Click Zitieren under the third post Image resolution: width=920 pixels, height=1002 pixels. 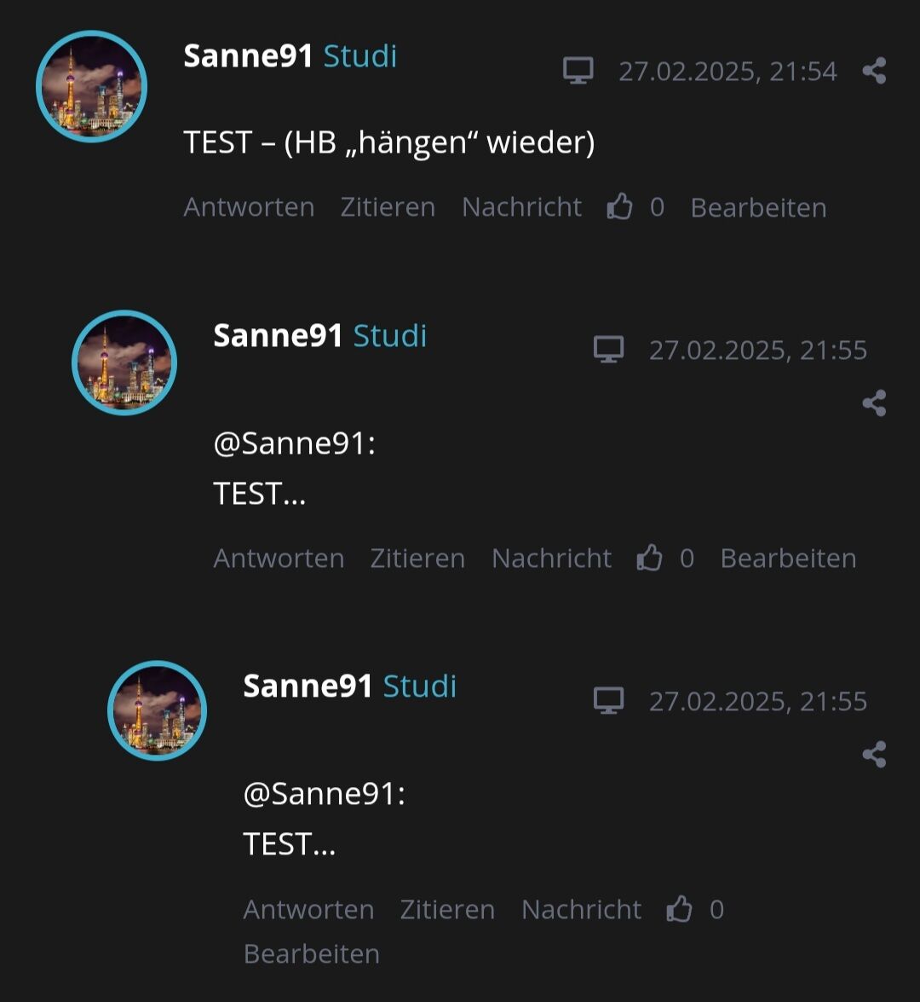pos(447,910)
